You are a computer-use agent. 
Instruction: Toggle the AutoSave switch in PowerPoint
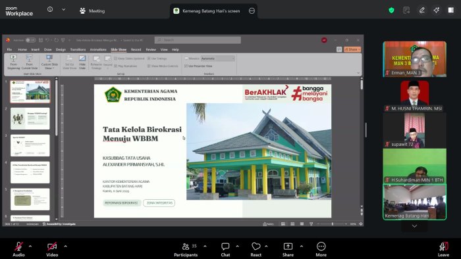(30, 40)
